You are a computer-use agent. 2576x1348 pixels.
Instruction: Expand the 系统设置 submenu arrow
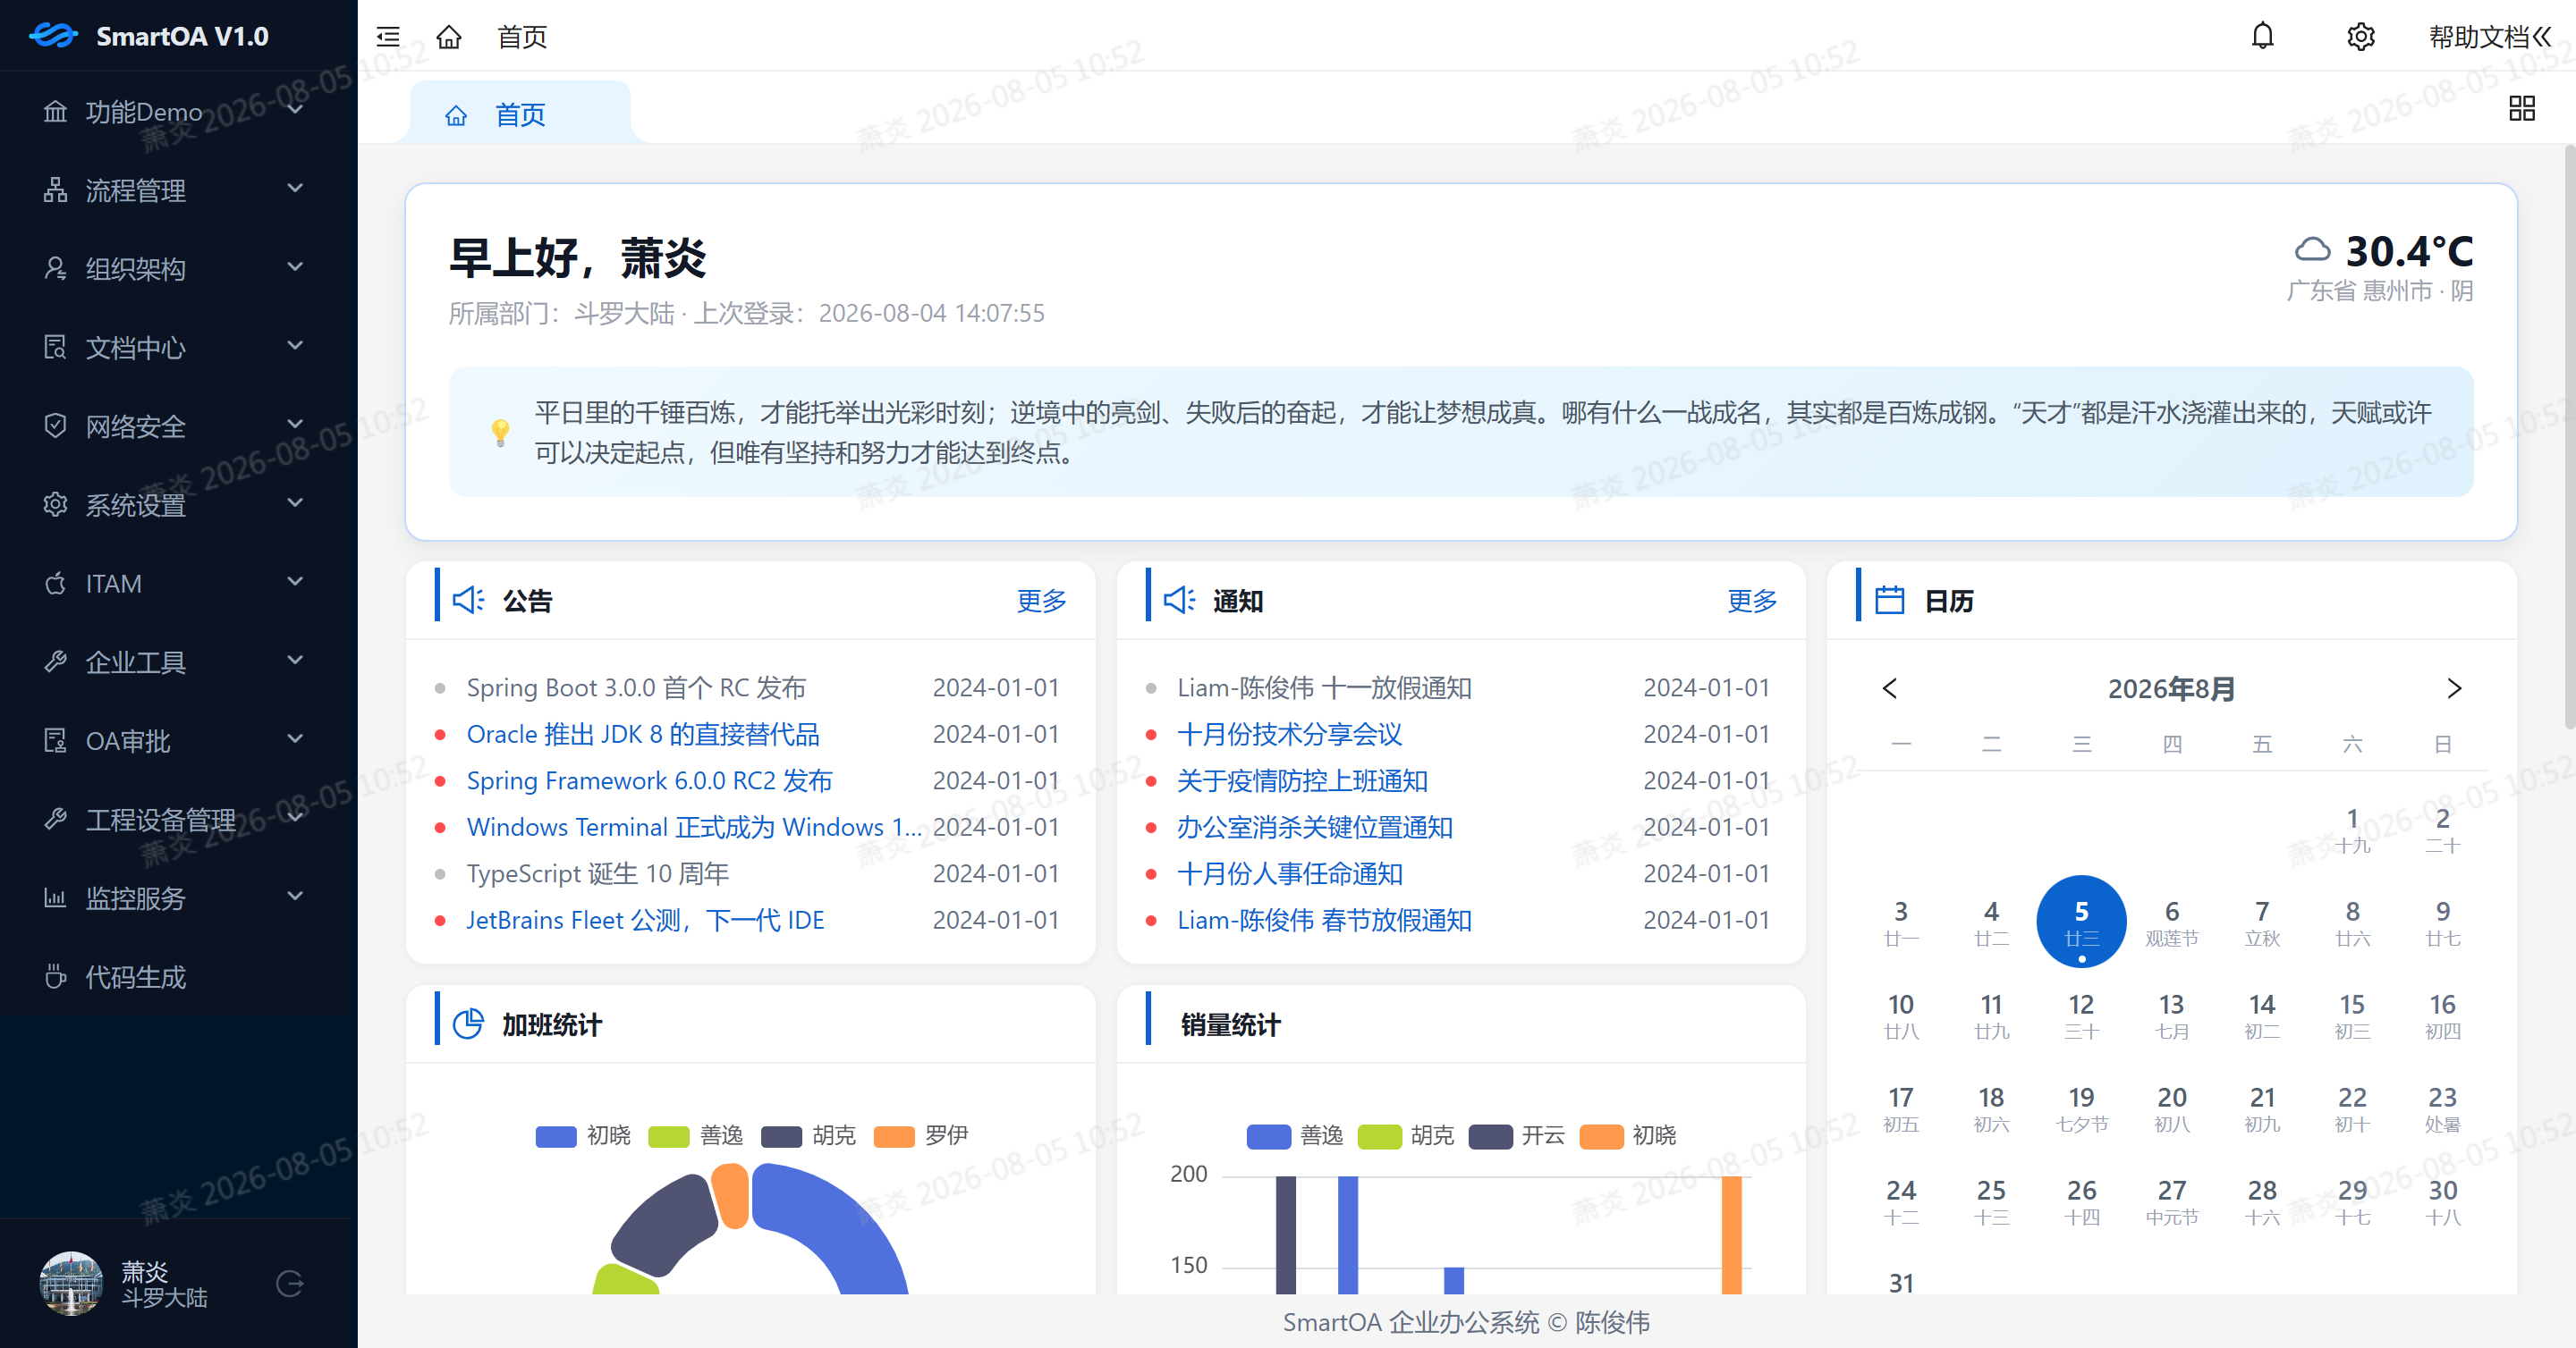coord(295,502)
